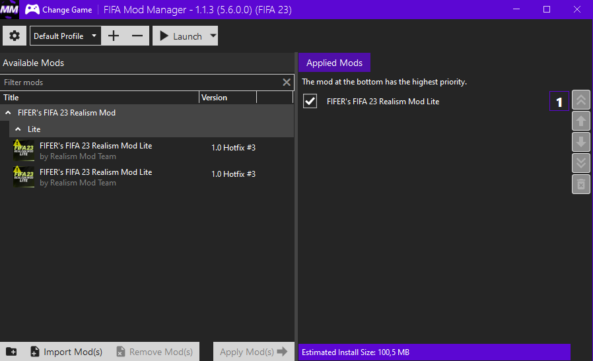
Task: Collapse the Lite subgroup
Action: pos(18,129)
